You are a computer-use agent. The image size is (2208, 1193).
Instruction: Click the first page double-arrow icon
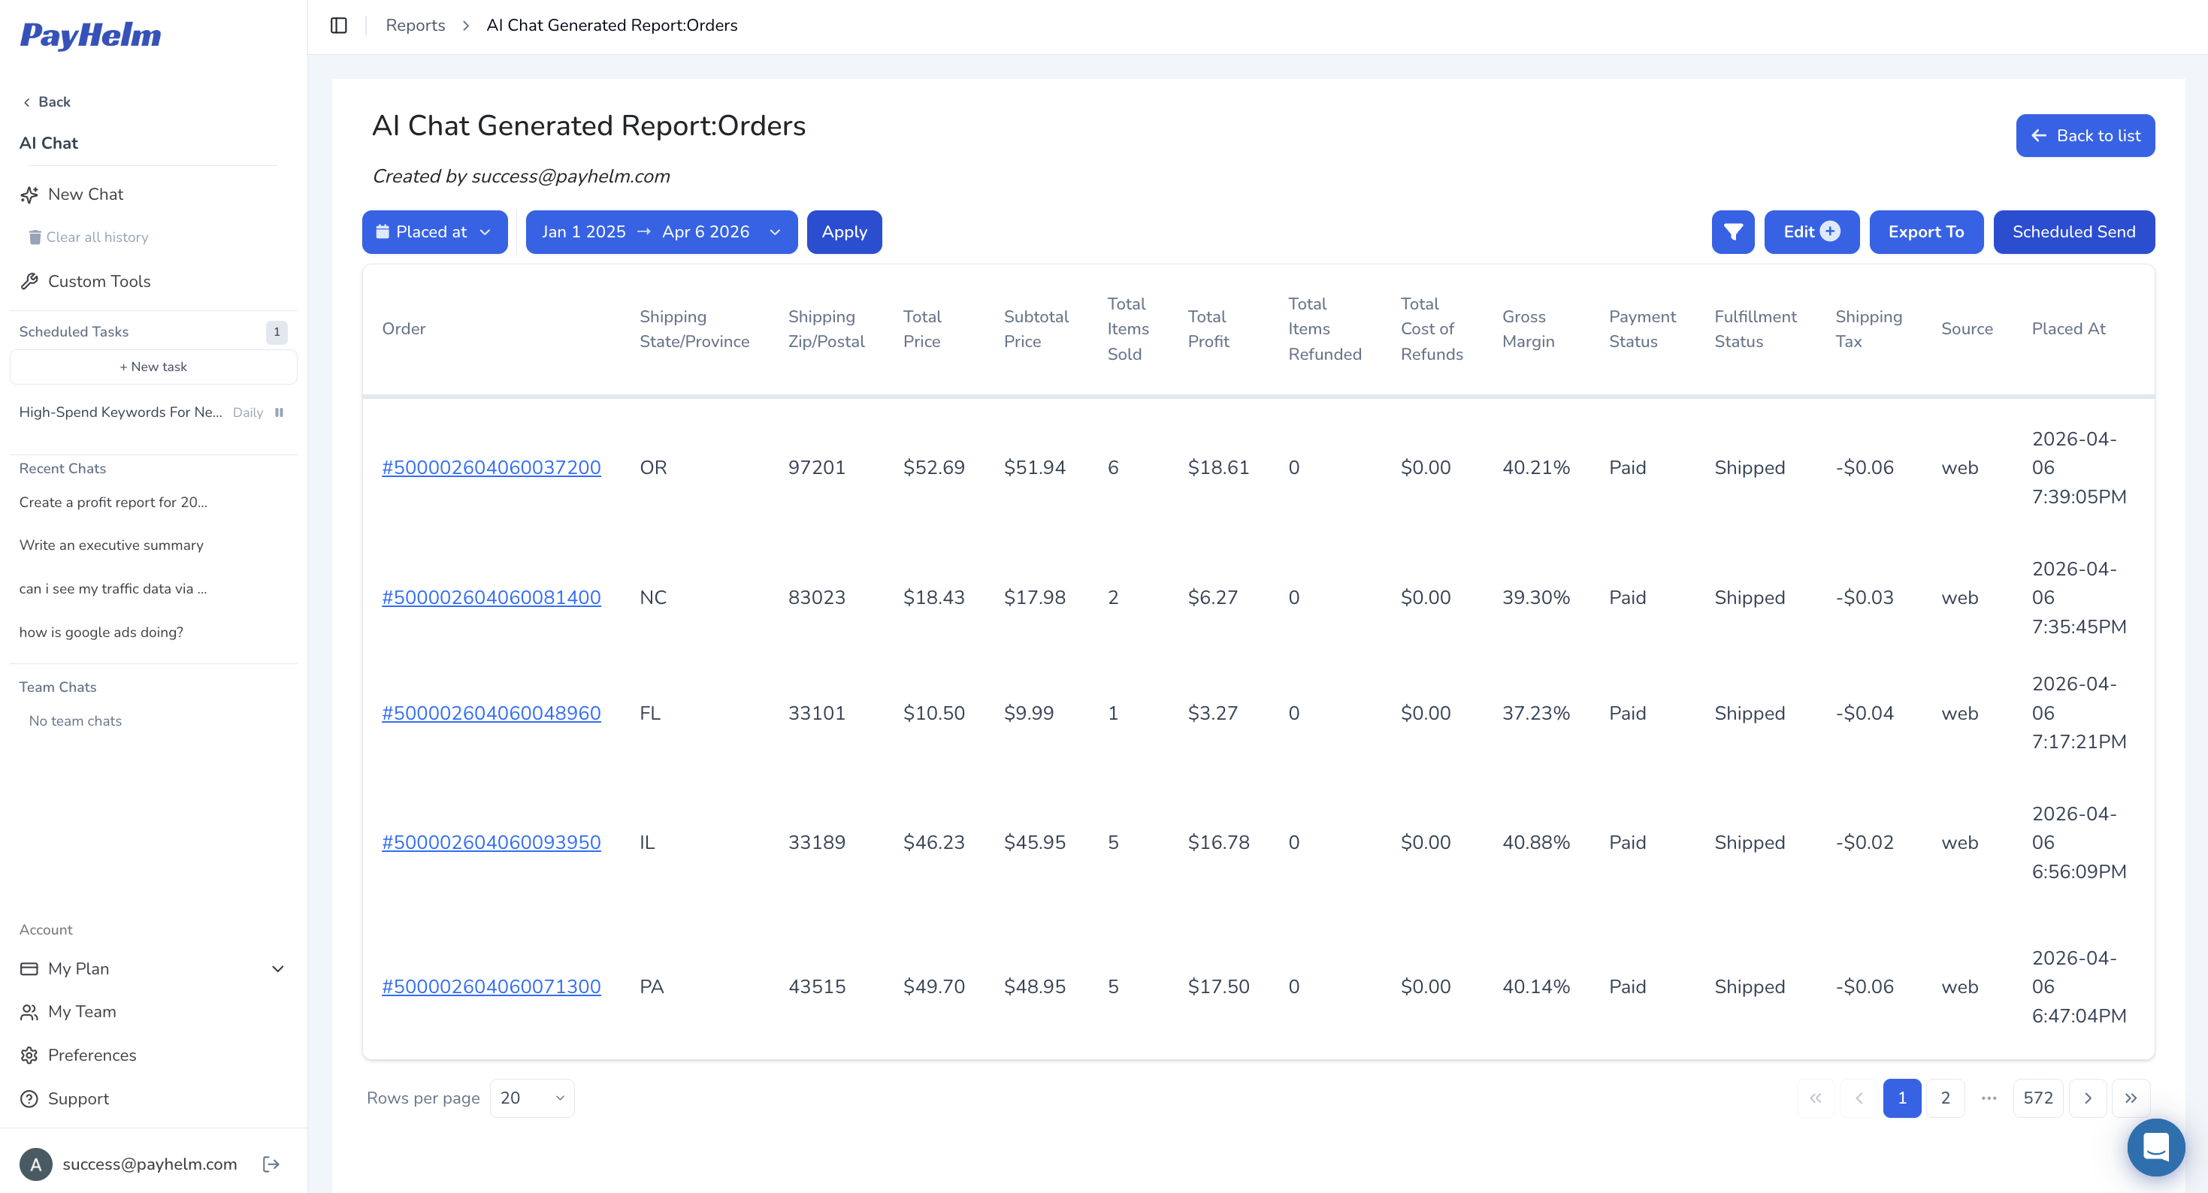coord(1814,1098)
